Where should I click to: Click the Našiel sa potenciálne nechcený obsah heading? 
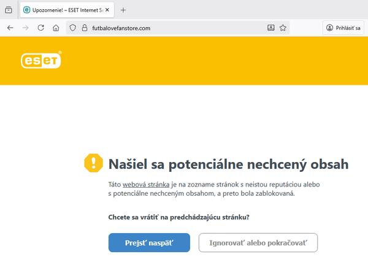point(228,164)
